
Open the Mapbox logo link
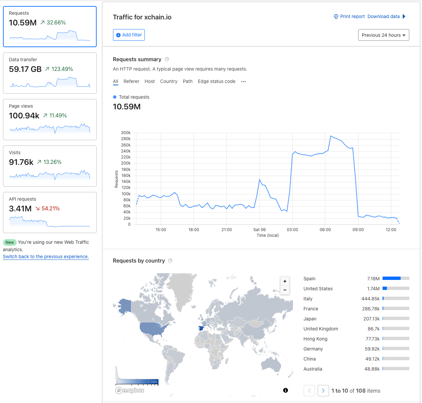coord(130,390)
